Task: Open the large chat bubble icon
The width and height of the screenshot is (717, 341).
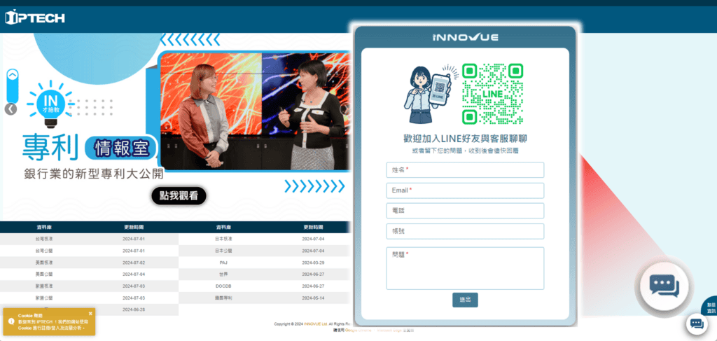Action: (x=664, y=284)
